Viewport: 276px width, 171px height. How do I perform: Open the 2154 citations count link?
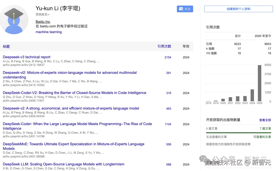[x=168, y=57]
